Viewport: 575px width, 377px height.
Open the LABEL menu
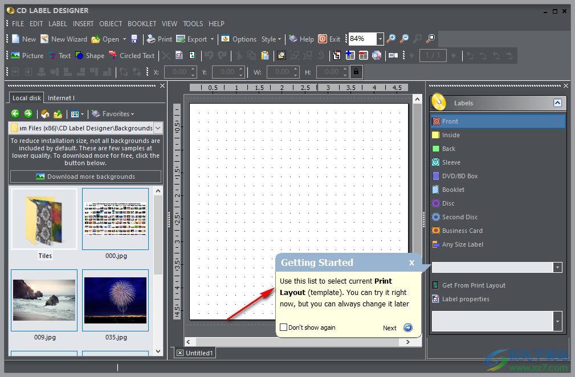(58, 24)
